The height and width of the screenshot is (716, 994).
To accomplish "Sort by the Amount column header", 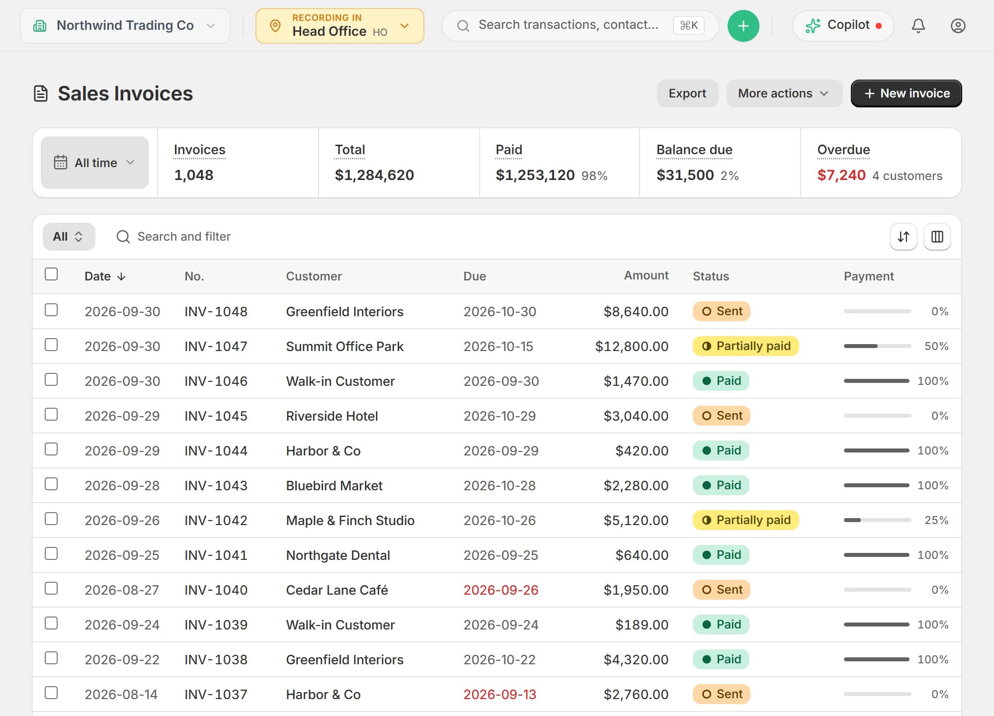I will tap(646, 275).
